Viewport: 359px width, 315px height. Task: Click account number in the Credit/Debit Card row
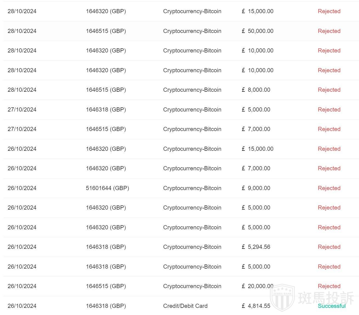pyautogui.click(x=106, y=306)
